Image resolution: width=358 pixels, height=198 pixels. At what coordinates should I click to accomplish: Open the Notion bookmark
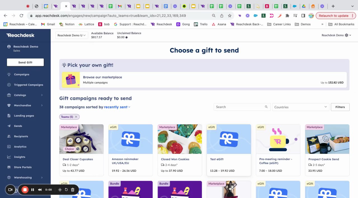tap(67, 24)
